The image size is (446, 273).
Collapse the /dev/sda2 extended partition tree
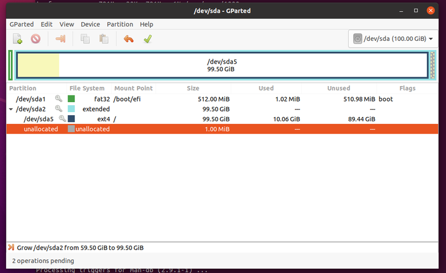pyautogui.click(x=11, y=109)
